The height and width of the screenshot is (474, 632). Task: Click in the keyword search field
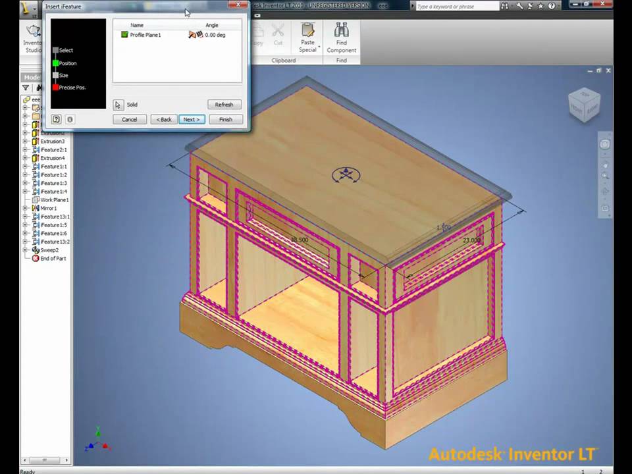tap(458, 6)
